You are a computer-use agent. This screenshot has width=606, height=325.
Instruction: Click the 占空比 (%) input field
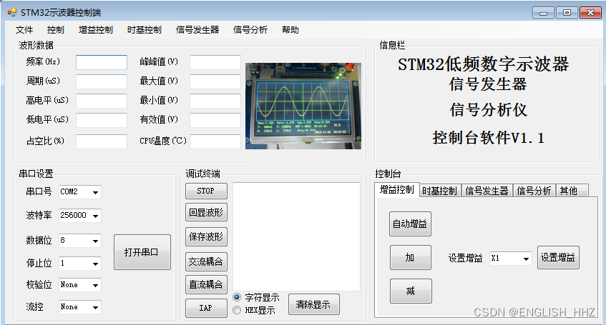[102, 141]
